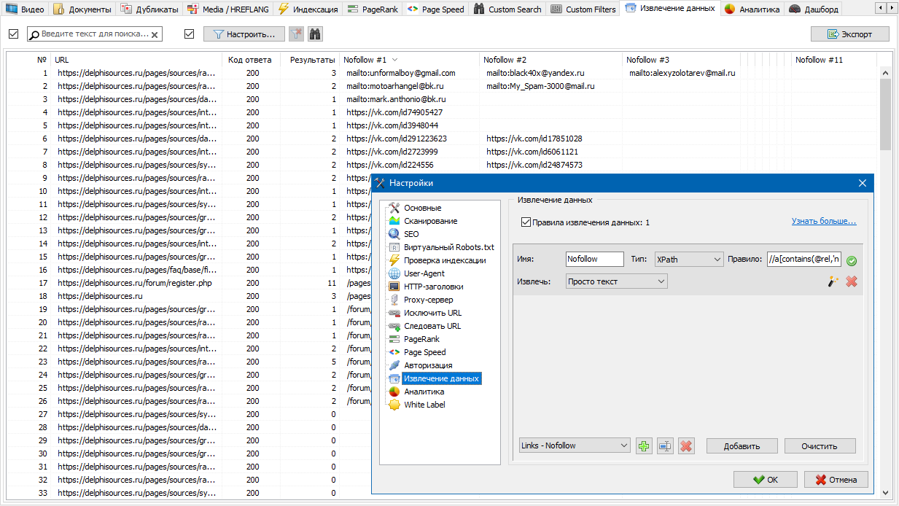Click the green plus add preset icon
The width and height of the screenshot is (899, 506).
point(644,446)
